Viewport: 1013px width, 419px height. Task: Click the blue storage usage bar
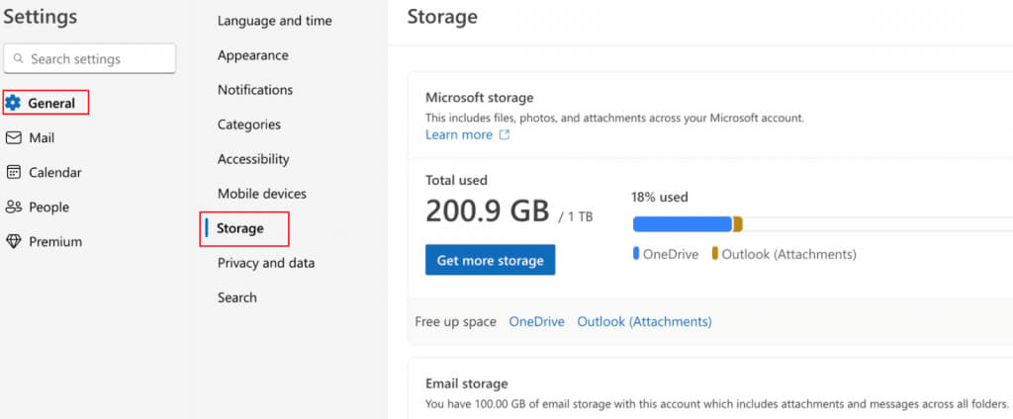pos(683,224)
